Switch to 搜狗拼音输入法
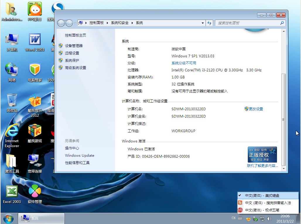This screenshot has height=224, width=301. [268, 203]
